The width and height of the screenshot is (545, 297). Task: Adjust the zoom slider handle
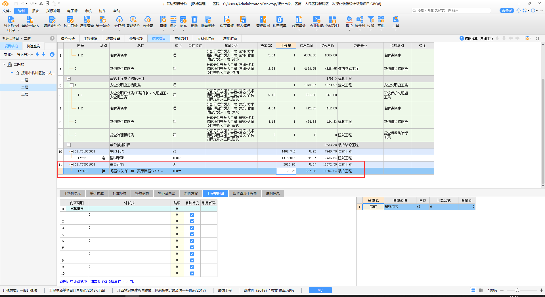point(517,290)
